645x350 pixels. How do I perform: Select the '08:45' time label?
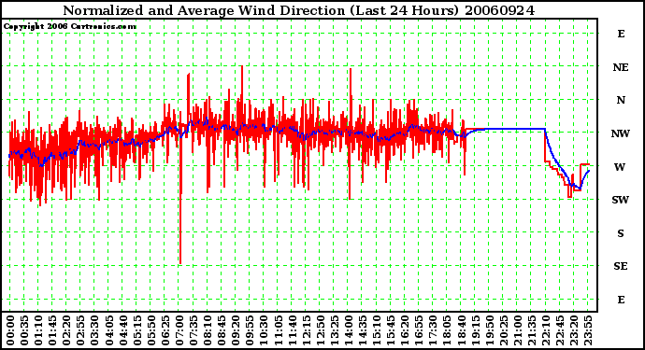pyautogui.click(x=221, y=330)
